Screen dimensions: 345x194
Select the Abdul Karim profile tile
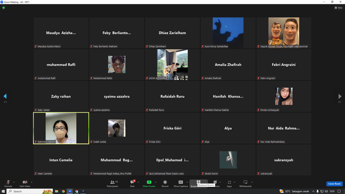tap(228, 160)
